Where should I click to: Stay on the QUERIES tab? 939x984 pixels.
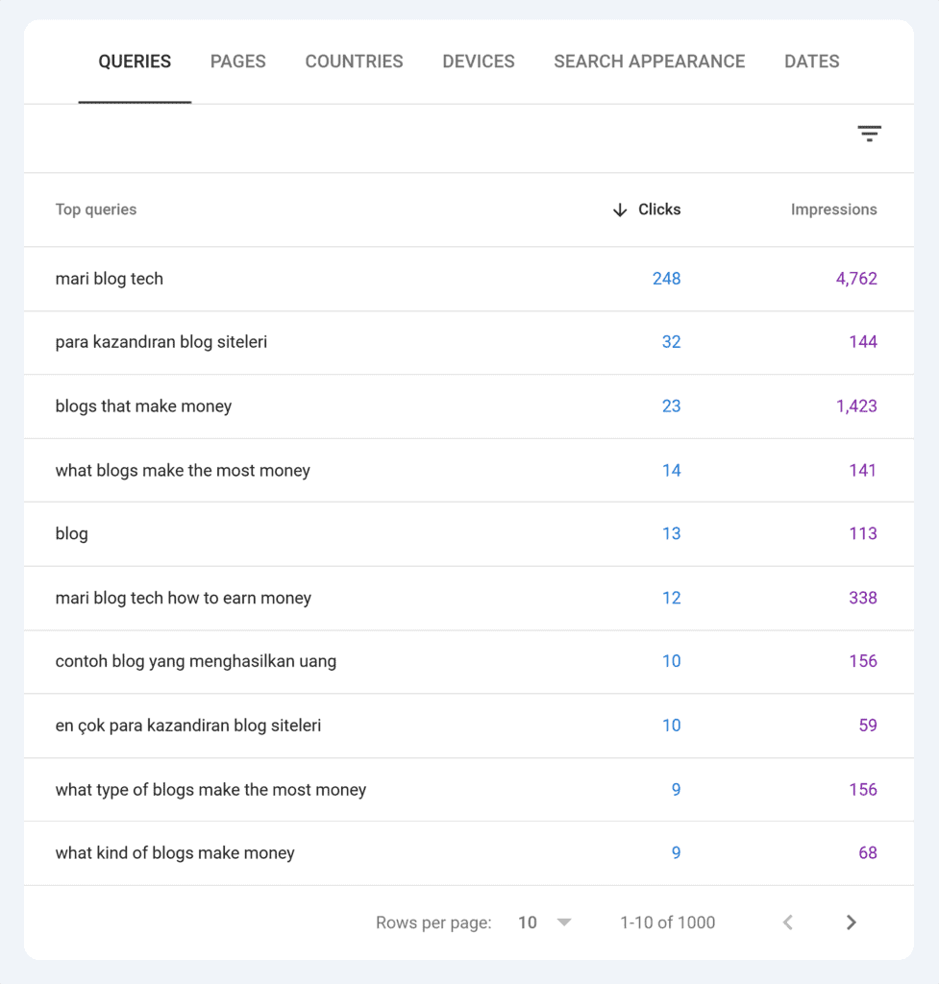pos(135,61)
